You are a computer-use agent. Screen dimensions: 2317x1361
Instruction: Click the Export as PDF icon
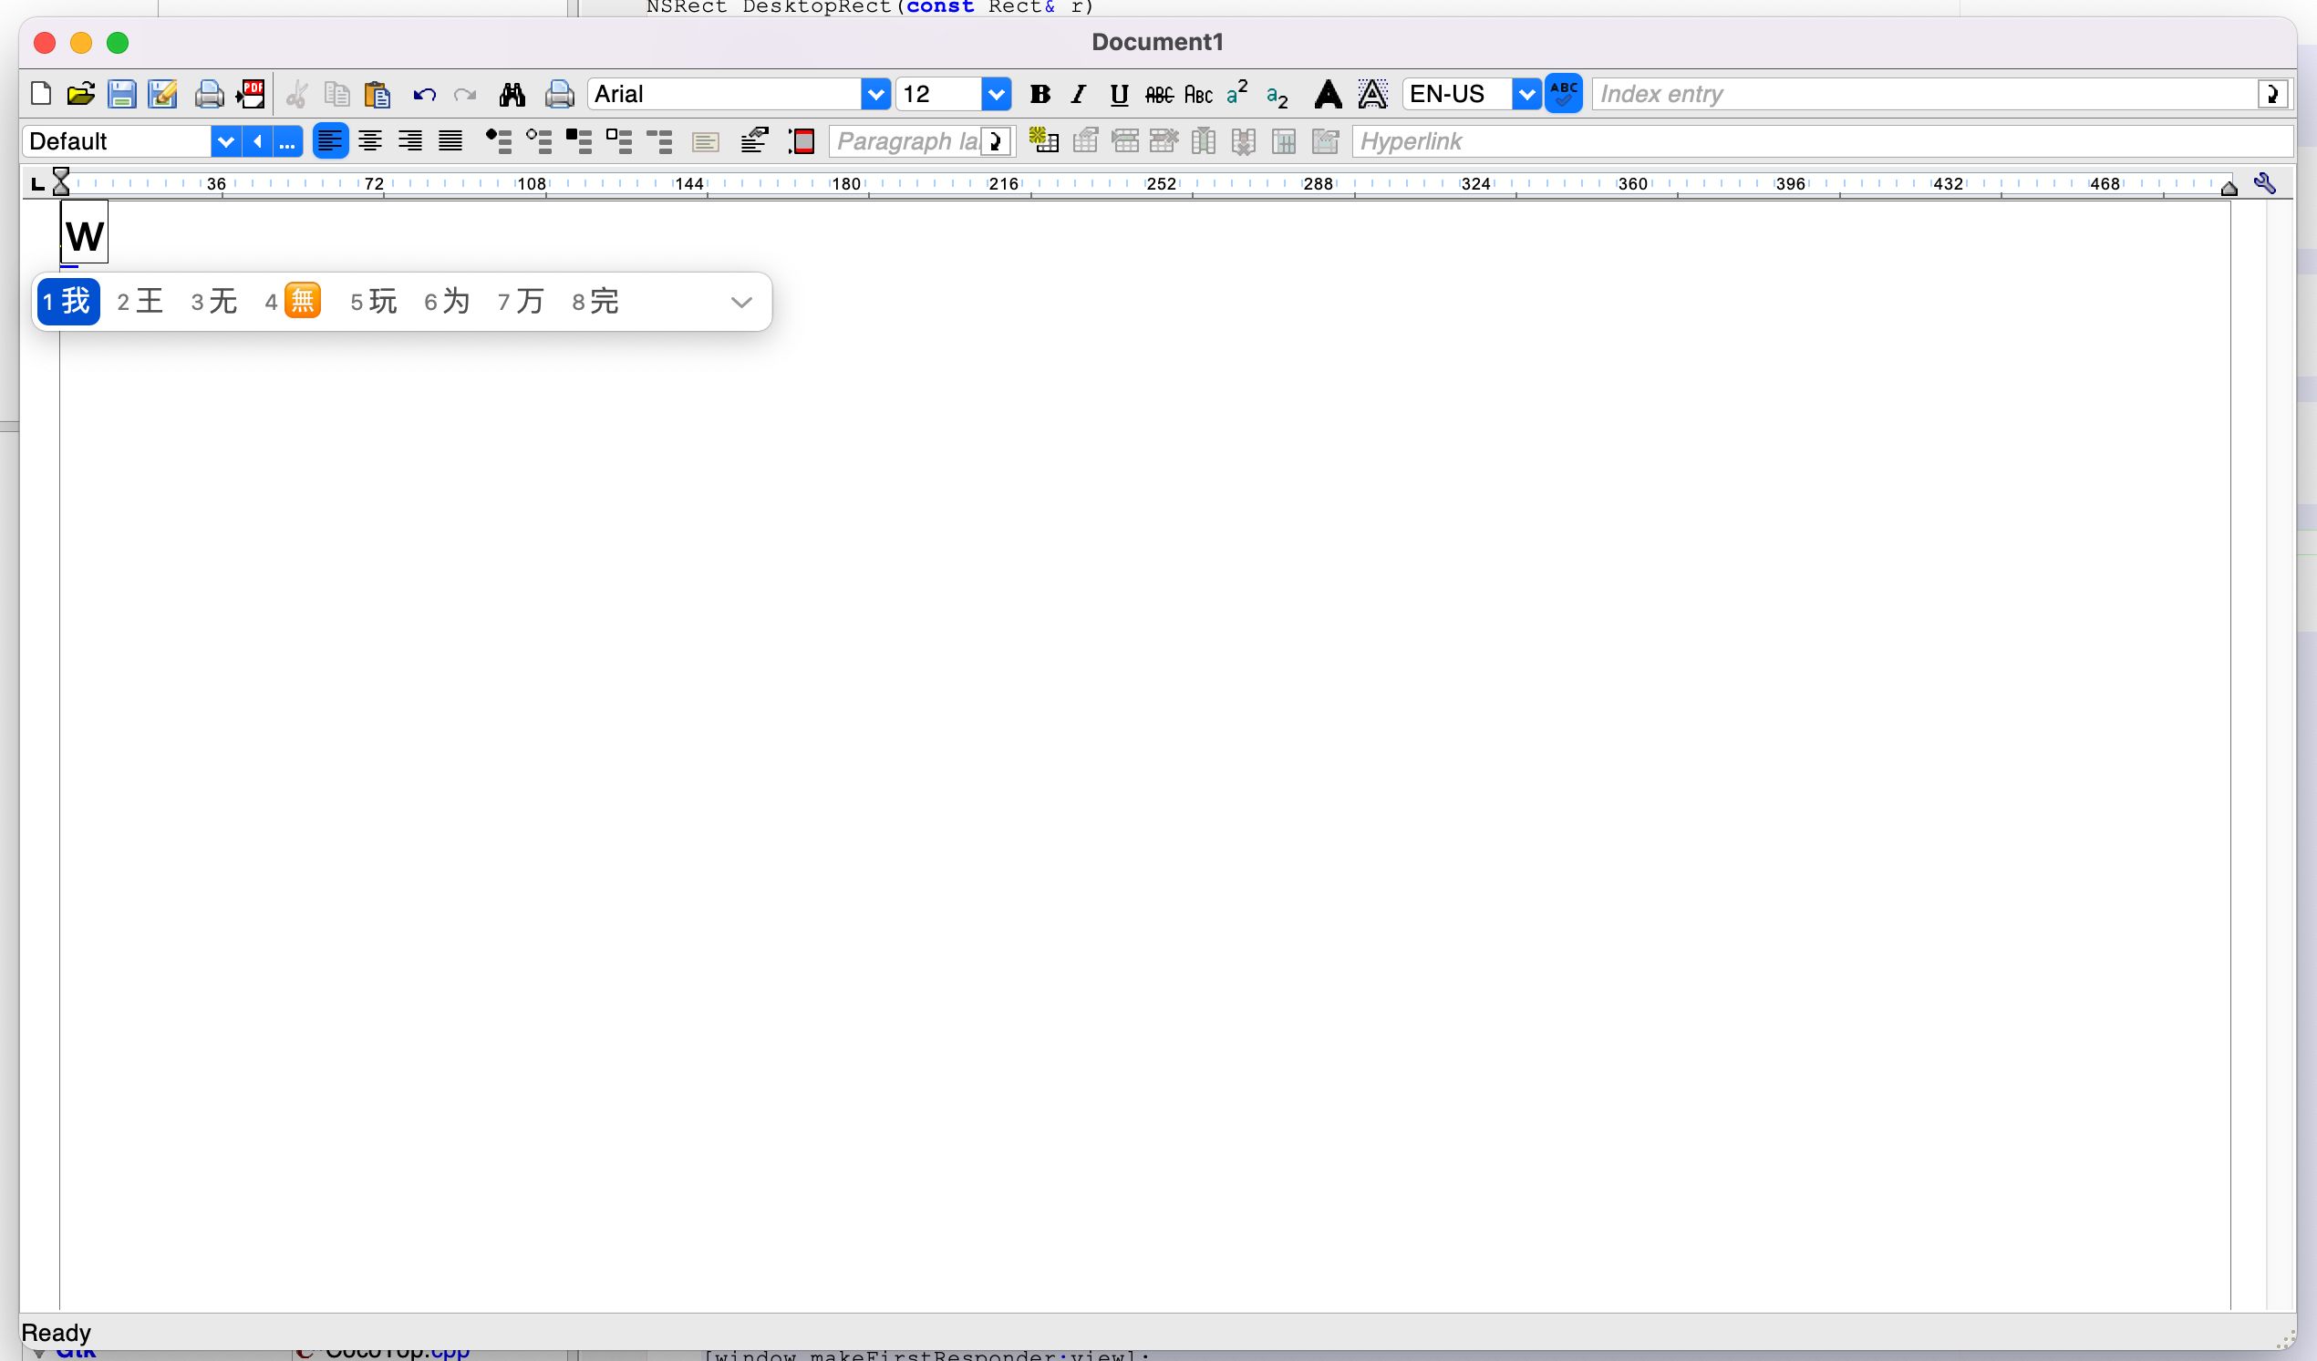[251, 92]
